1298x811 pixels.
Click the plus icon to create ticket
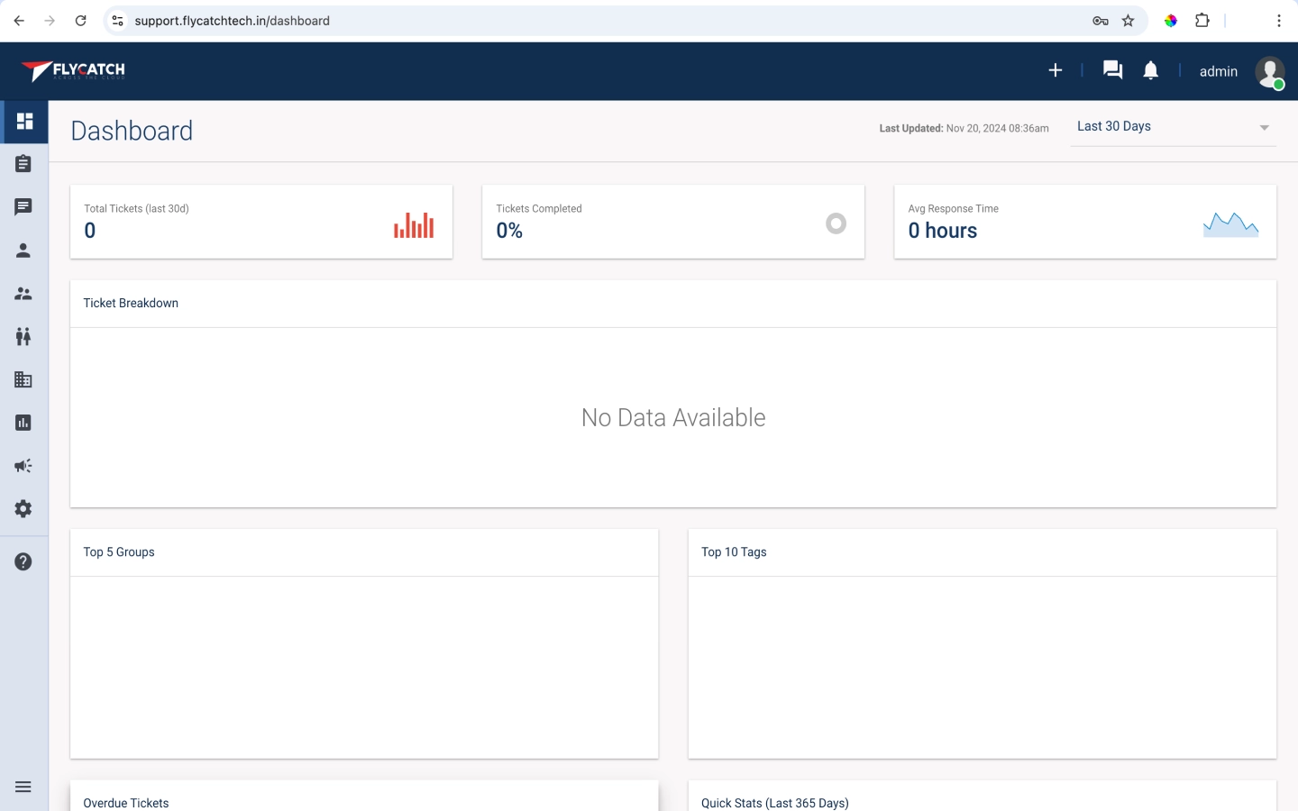1056,70
